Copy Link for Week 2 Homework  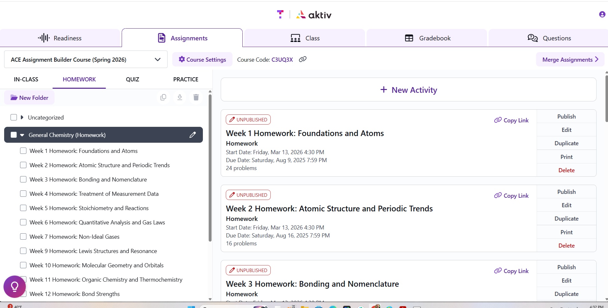coord(511,195)
